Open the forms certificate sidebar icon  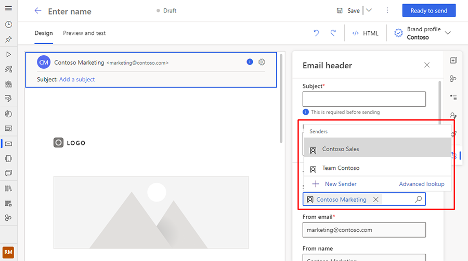(8, 129)
